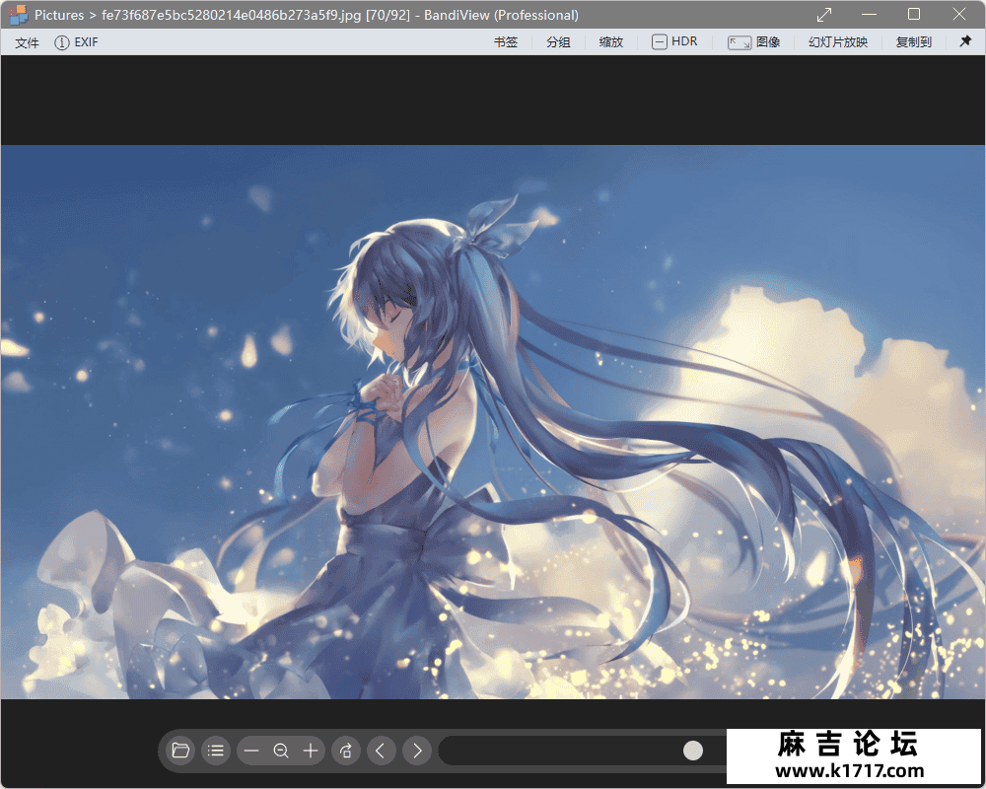Zoom out with the minus icon
The image size is (986, 789).
[251, 751]
